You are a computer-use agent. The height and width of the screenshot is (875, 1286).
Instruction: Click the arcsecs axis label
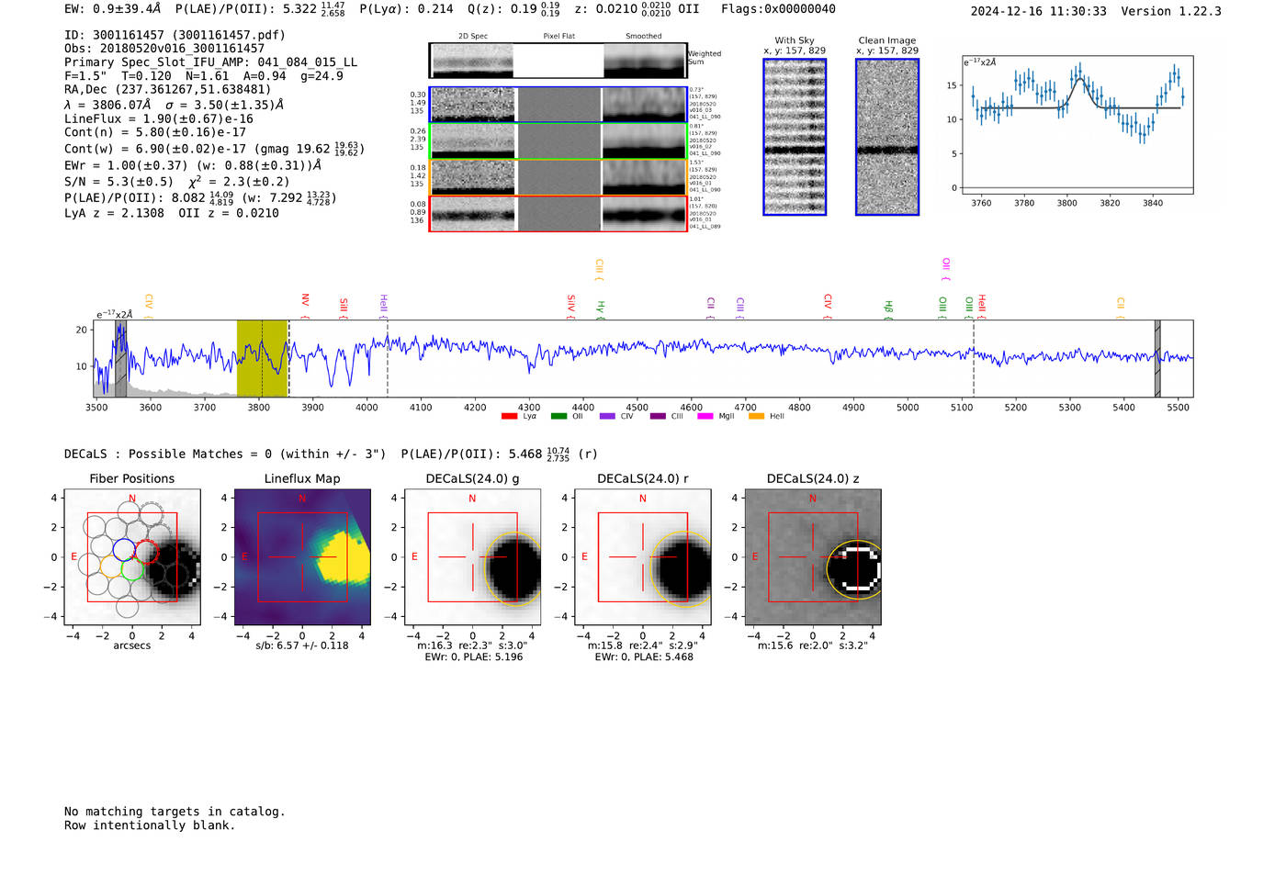point(131,645)
